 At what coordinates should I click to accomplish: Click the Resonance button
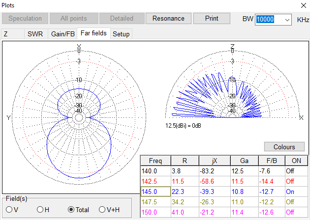coord(168,19)
